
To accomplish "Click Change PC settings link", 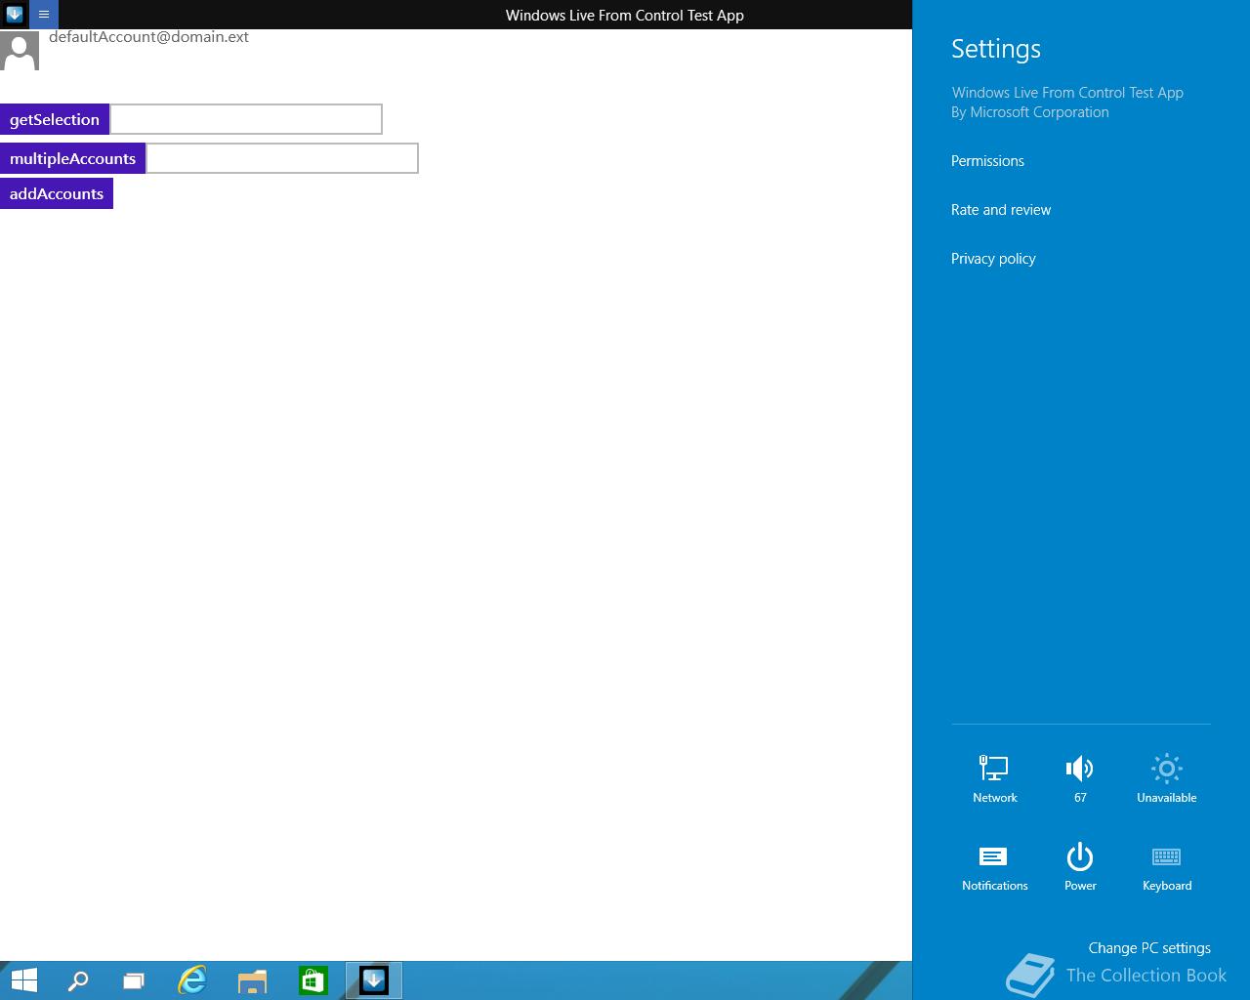I will 1149,948.
